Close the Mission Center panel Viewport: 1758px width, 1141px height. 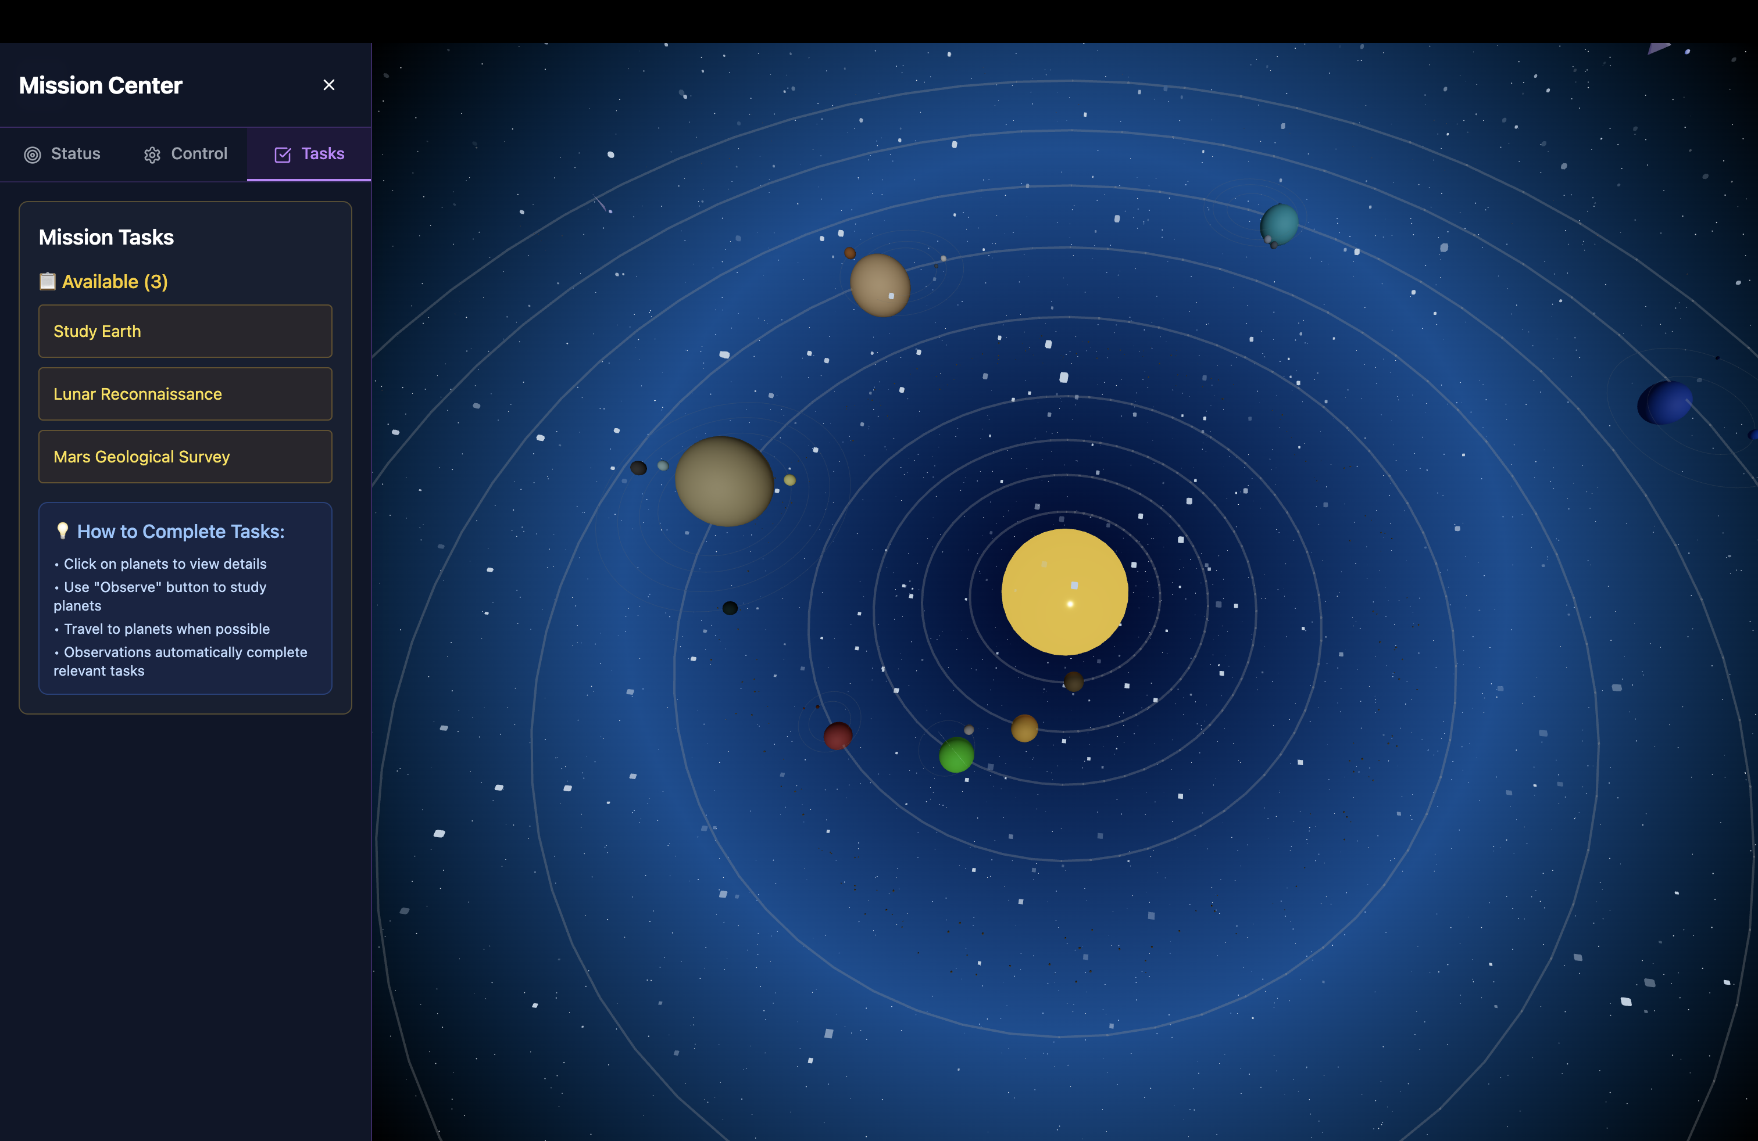pyautogui.click(x=328, y=85)
